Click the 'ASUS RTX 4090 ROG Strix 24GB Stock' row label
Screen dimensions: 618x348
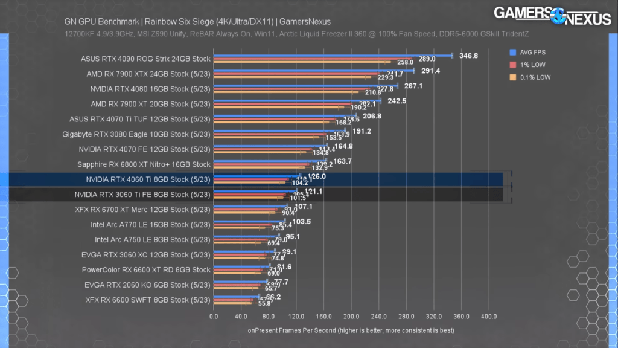coord(145,59)
